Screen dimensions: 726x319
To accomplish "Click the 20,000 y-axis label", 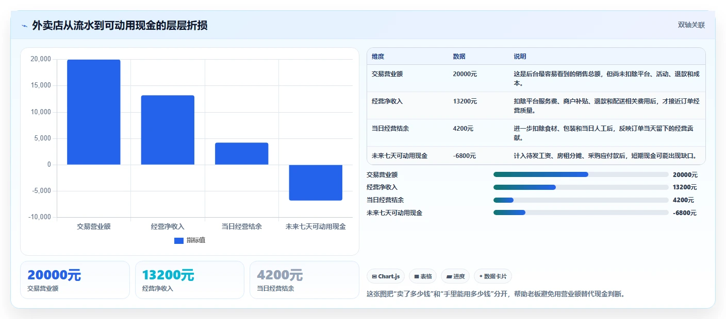I will click(x=41, y=59).
